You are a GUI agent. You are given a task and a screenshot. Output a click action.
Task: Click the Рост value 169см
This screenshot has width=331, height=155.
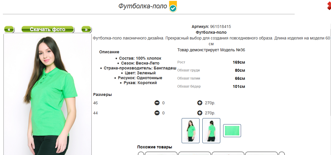pyautogui.click(x=239, y=63)
